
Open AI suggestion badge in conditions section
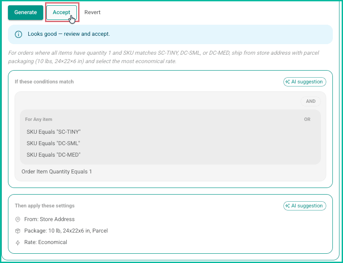305,82
